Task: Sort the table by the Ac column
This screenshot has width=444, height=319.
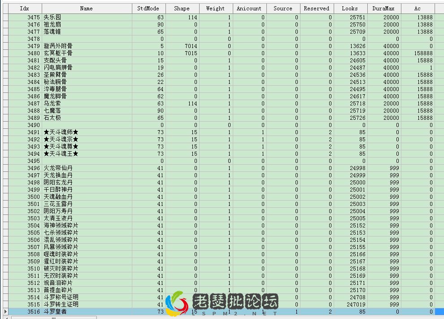Action: 417,8
